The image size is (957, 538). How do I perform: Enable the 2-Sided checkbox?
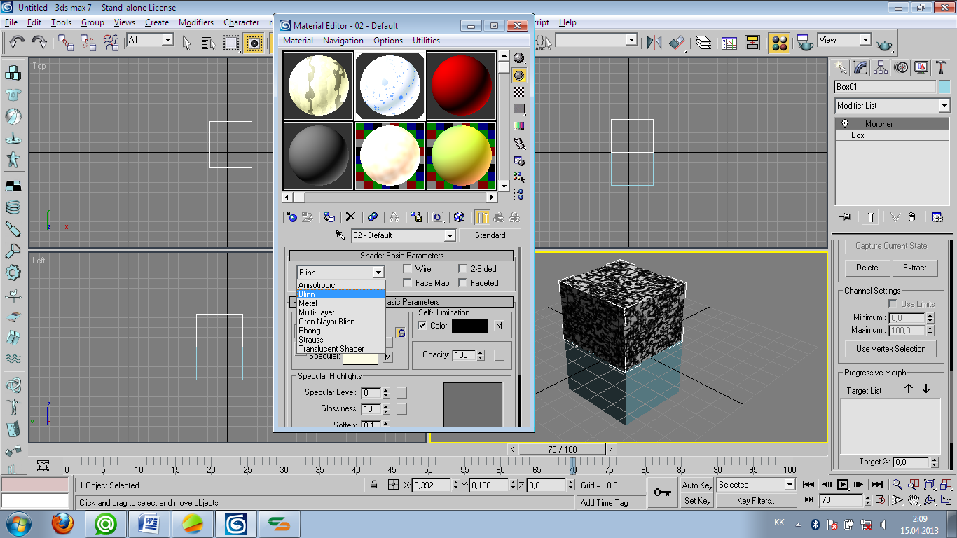pos(462,269)
